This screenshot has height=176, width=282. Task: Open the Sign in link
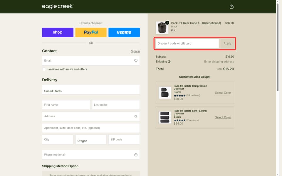click(x=135, y=51)
